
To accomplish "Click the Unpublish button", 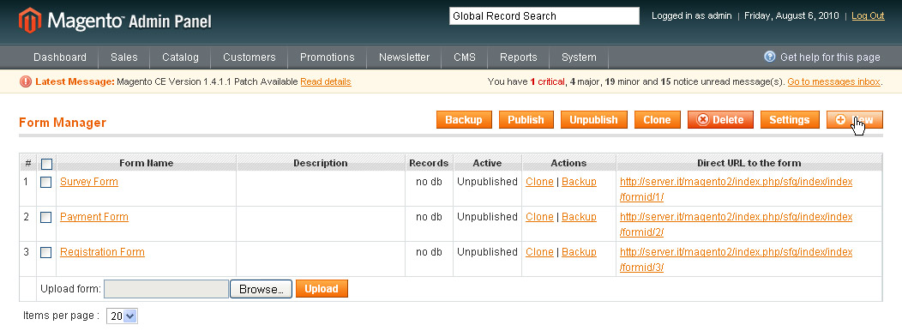I will pyautogui.click(x=593, y=120).
